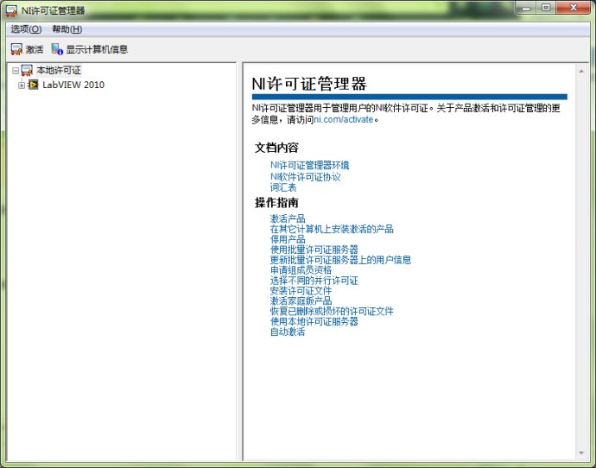Click the computer information toolbar icon
The image size is (596, 468).
point(57,49)
